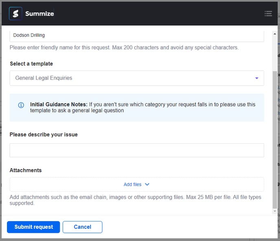Viewport: 280px width, 241px height.
Task: Open the General Legal Enquiries template dropdown
Action: point(136,78)
